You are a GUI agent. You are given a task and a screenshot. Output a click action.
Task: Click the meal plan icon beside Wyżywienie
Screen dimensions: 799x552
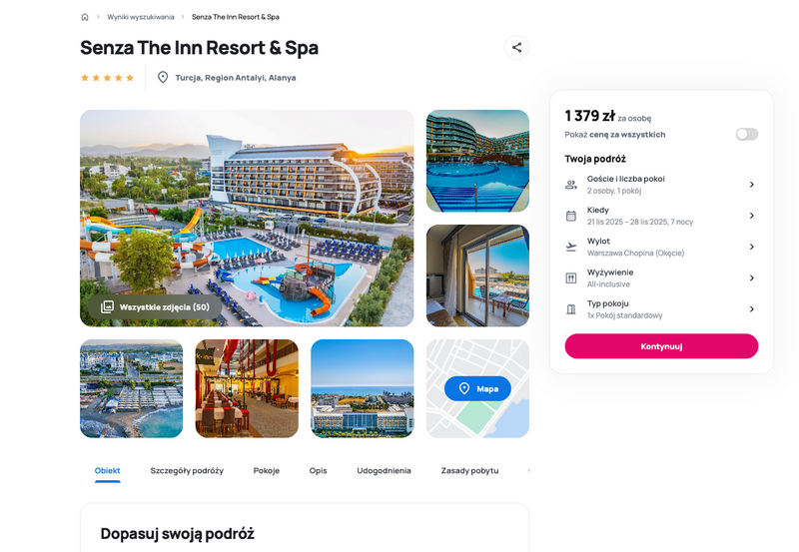tap(570, 278)
